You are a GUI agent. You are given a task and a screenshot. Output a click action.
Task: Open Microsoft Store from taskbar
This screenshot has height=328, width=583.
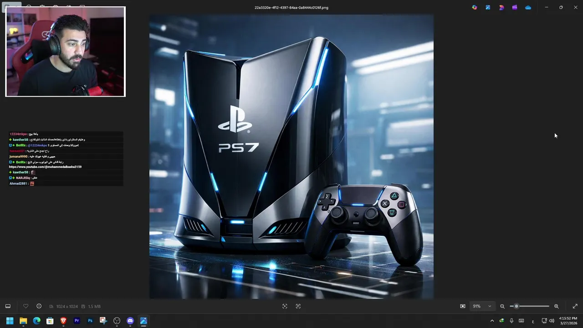[50, 321]
